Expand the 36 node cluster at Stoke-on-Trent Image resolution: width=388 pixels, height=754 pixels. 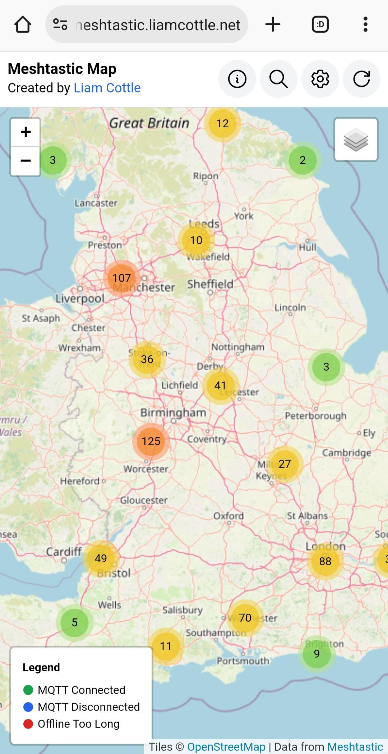147,359
